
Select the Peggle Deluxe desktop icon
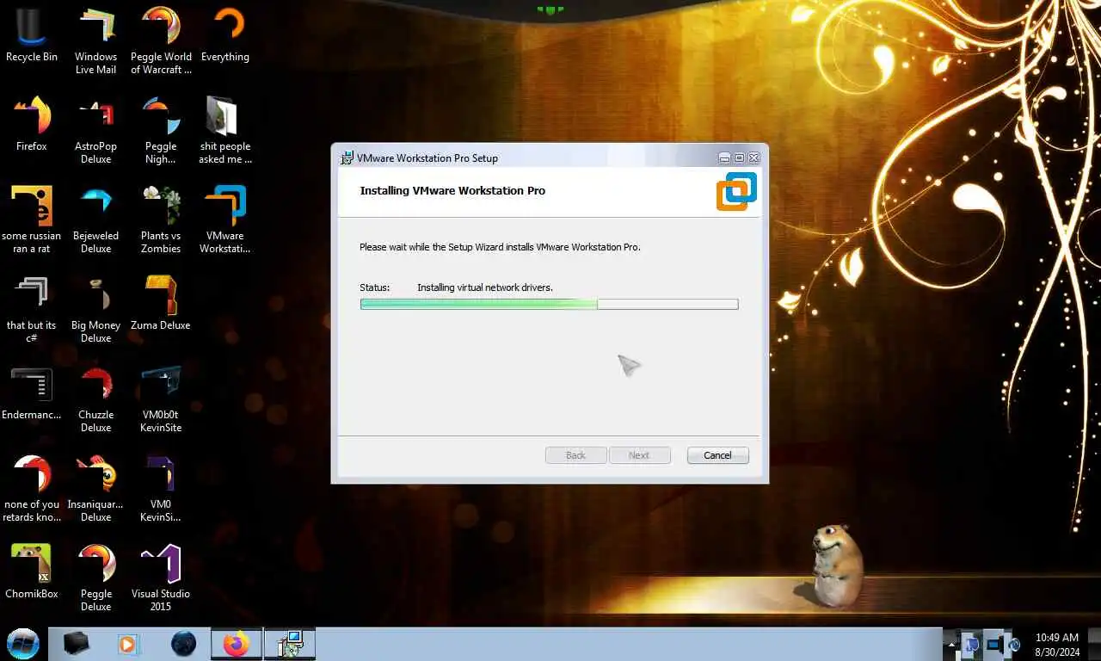click(95, 578)
